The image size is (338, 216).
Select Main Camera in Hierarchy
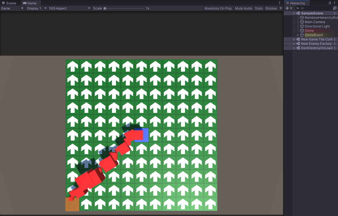tap(315, 22)
